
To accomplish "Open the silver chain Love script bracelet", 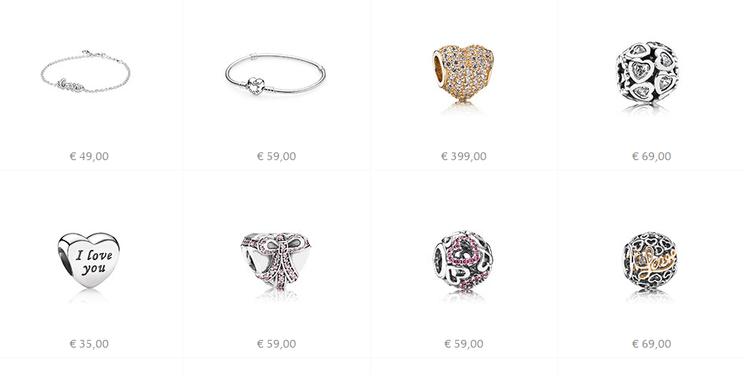I will pos(85,71).
